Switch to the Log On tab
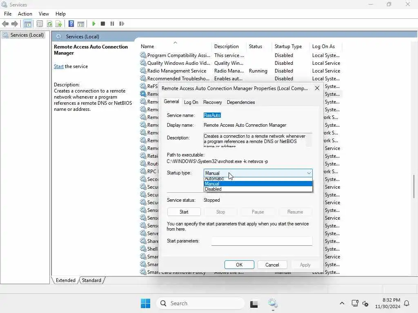The width and height of the screenshot is (418, 313). (191, 102)
